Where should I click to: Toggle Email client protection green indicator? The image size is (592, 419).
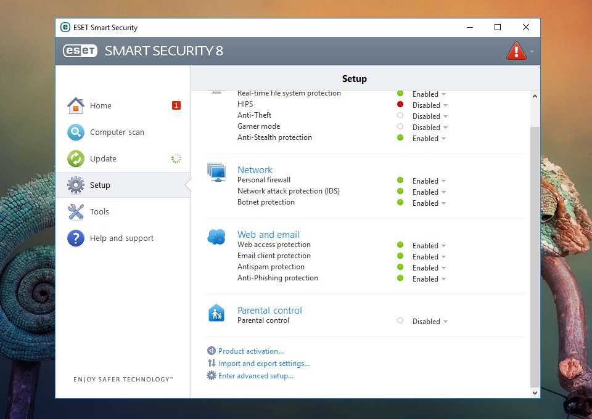[x=400, y=256]
